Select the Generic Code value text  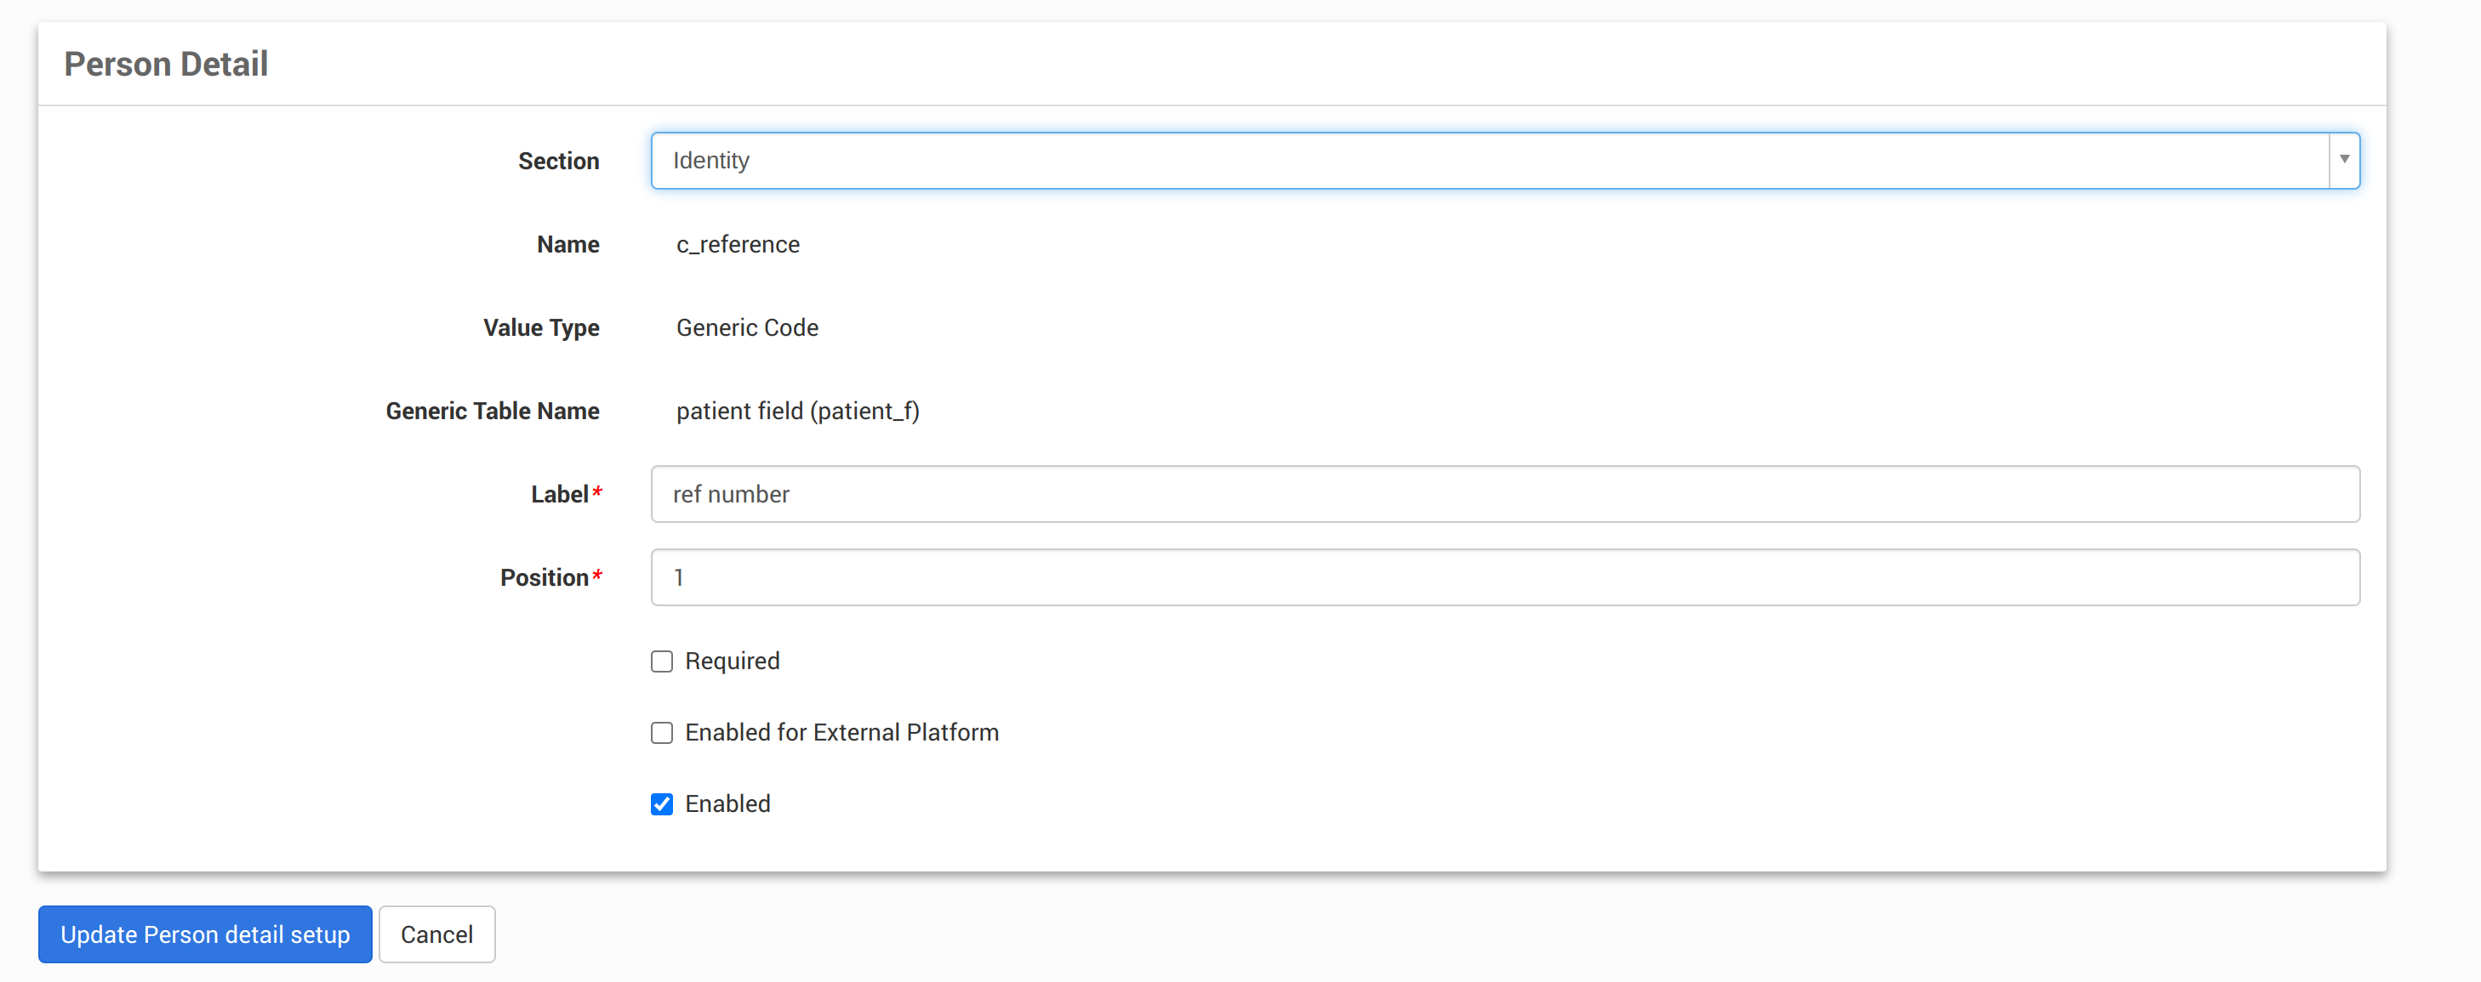[747, 328]
